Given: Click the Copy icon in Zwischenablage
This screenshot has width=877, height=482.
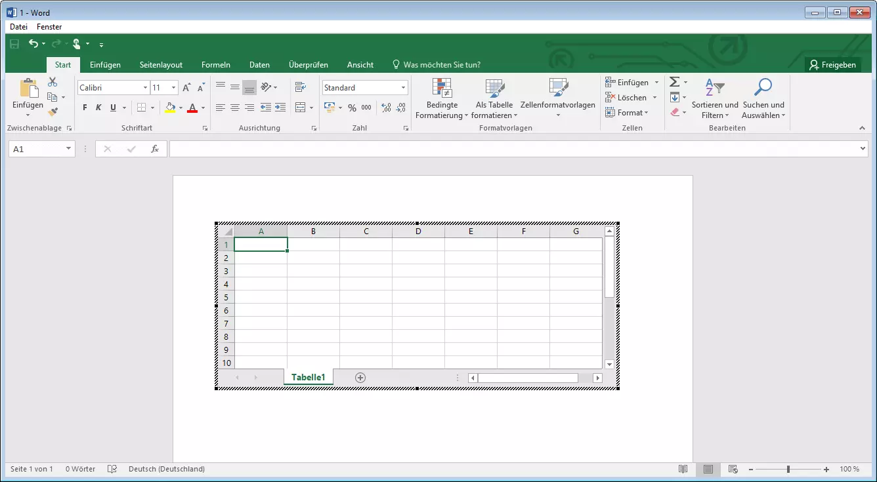Looking at the screenshot, I should pos(53,97).
